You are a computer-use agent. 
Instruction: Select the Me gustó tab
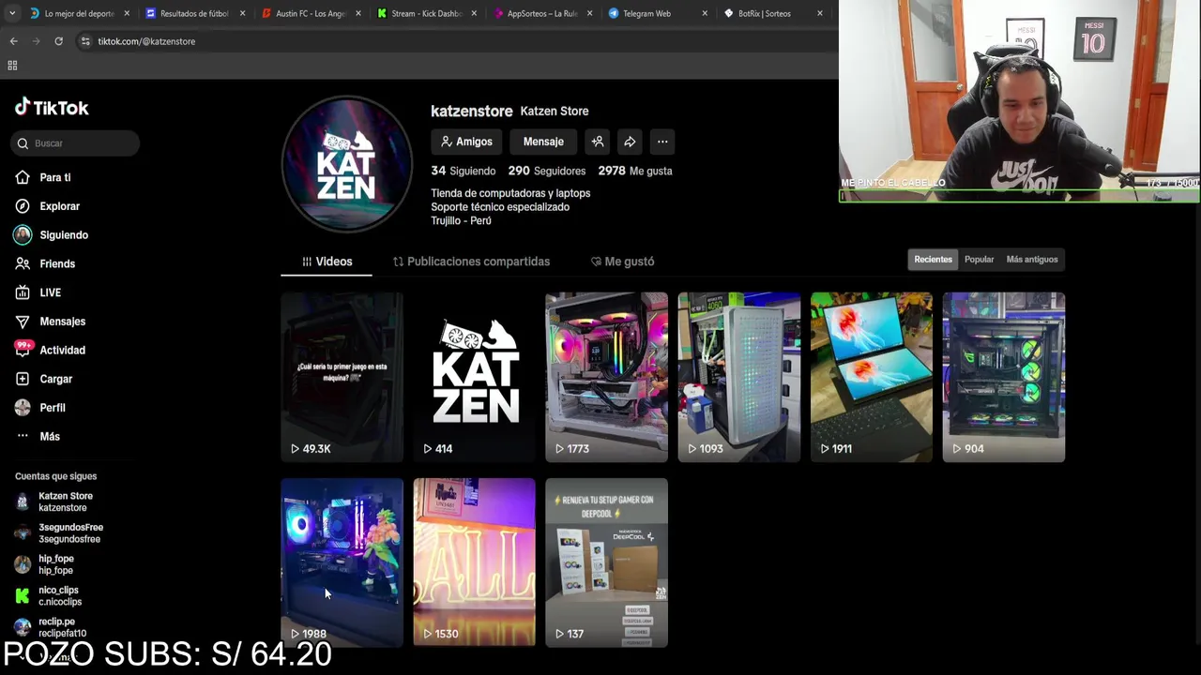click(x=622, y=262)
